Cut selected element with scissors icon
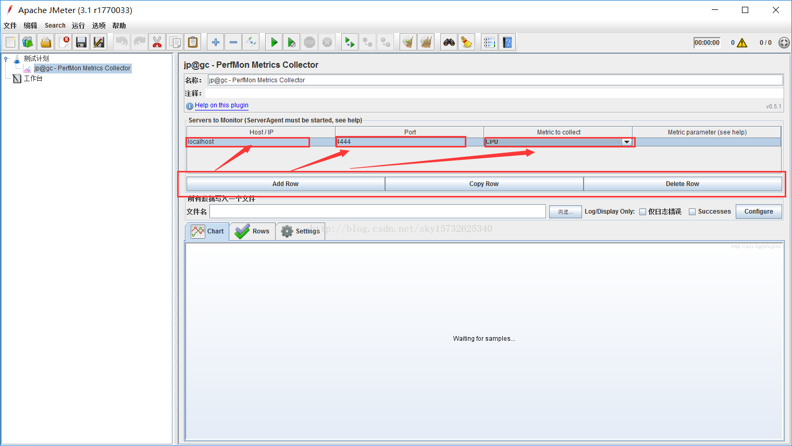The image size is (792, 446). (x=157, y=42)
